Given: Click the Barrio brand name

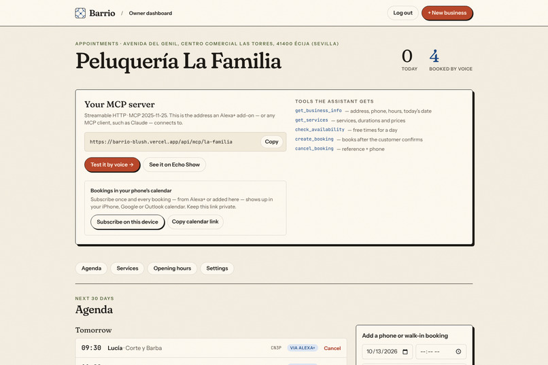Looking at the screenshot, I should pos(102,14).
